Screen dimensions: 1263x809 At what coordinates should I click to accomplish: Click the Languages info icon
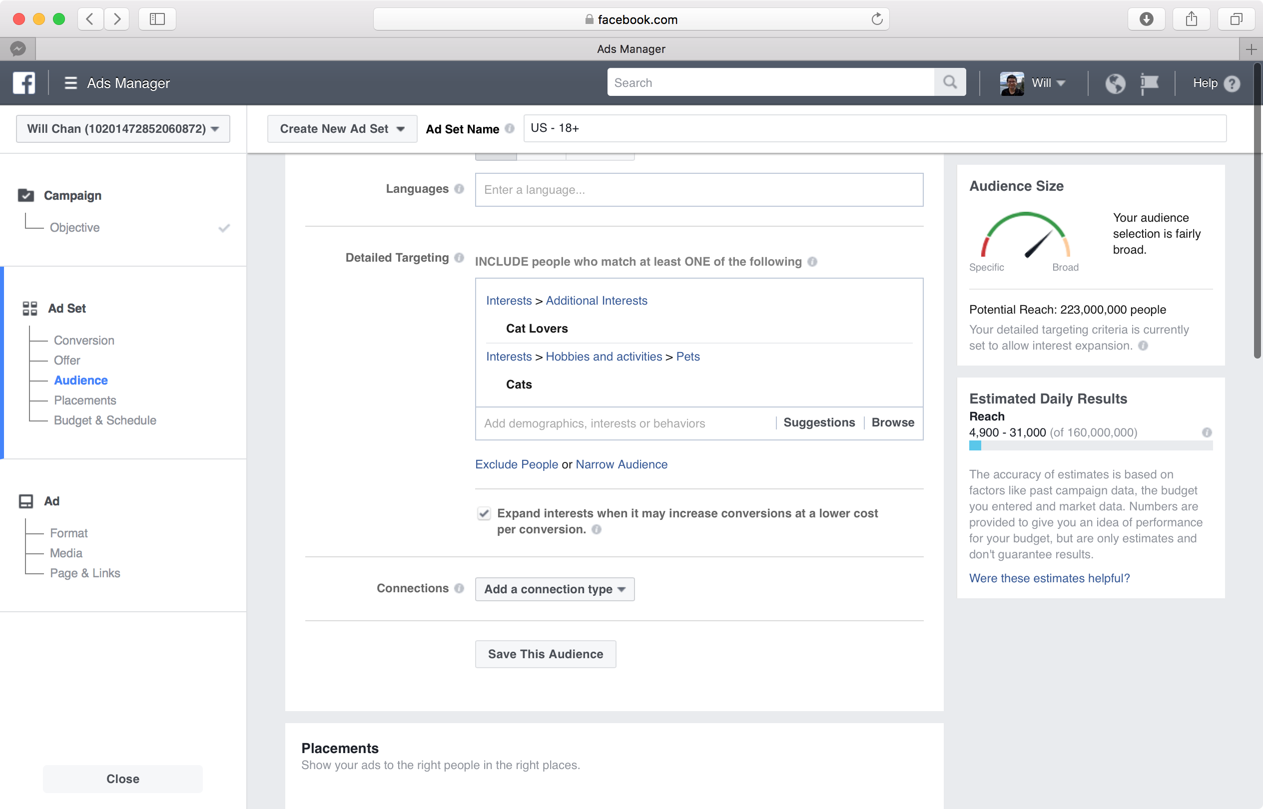459,189
